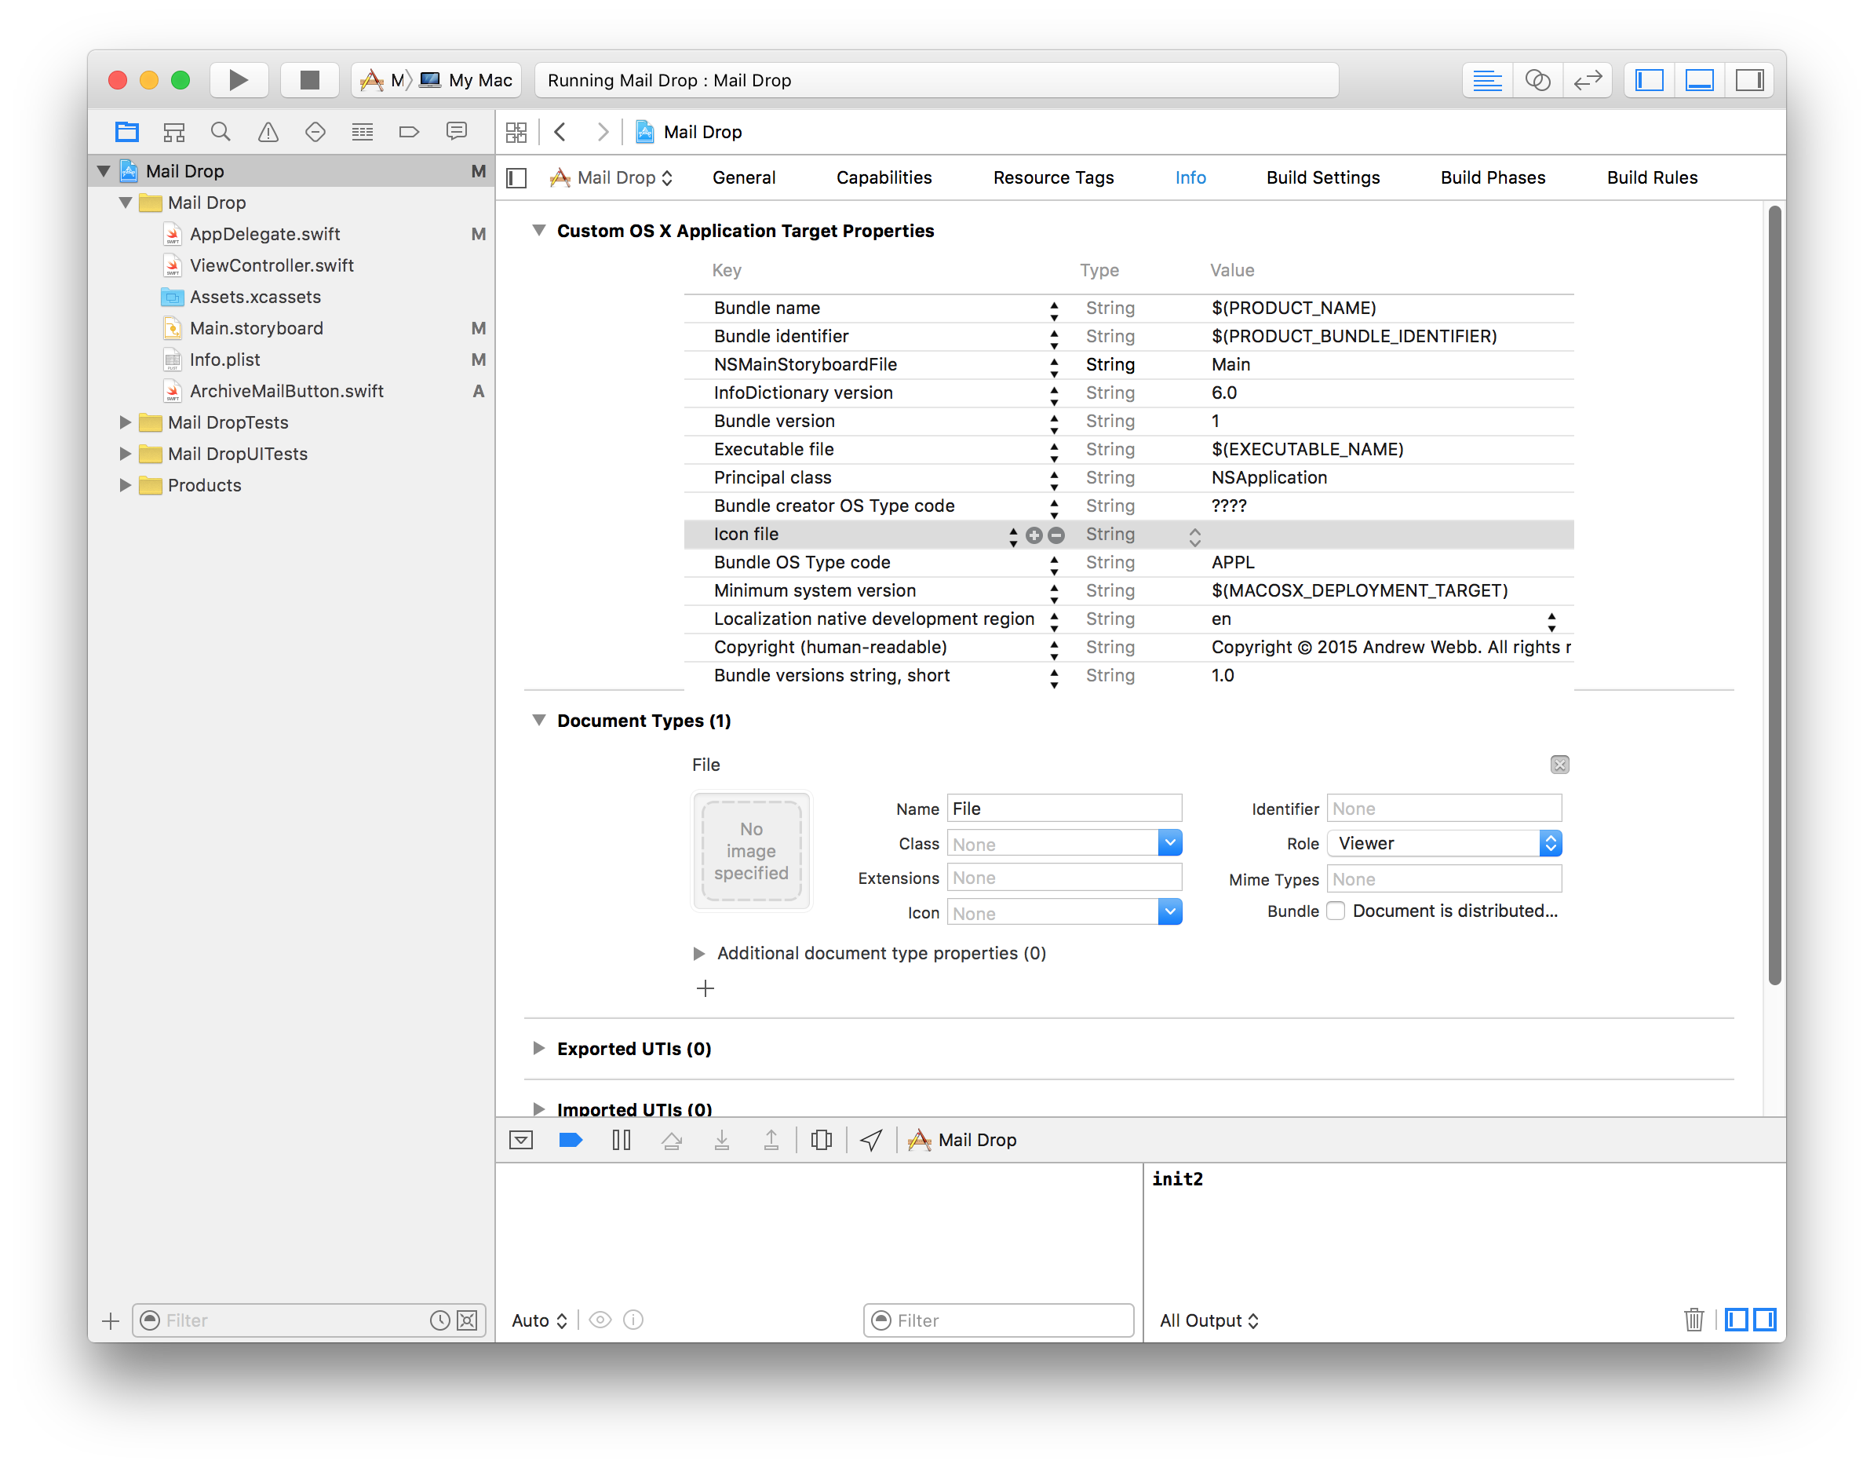Open the Class combo box arrow
This screenshot has width=1874, height=1468.
(1169, 843)
